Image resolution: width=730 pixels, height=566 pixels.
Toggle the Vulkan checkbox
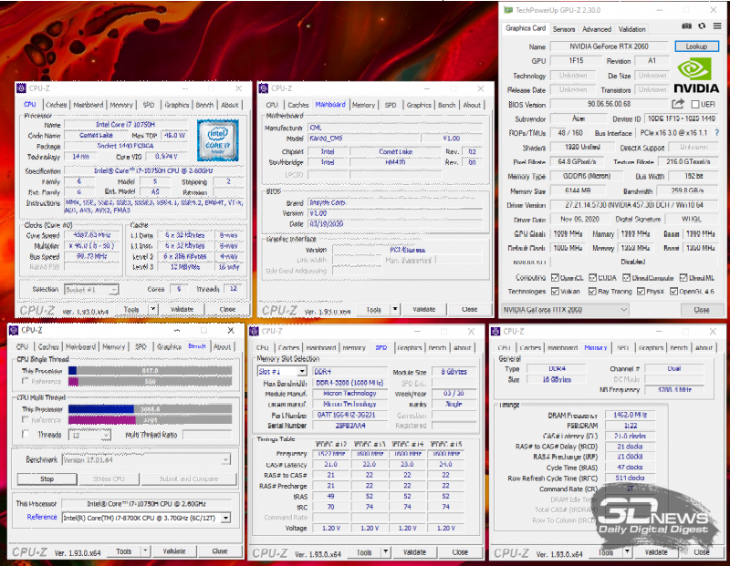click(555, 291)
